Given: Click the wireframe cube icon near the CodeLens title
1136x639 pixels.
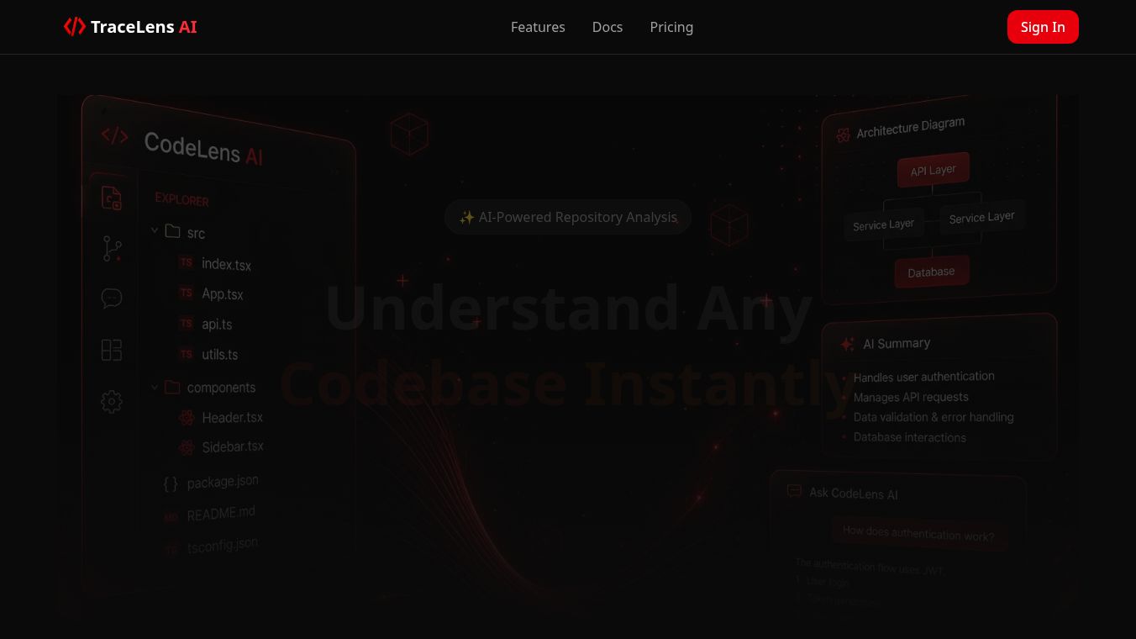Looking at the screenshot, I should 409,135.
